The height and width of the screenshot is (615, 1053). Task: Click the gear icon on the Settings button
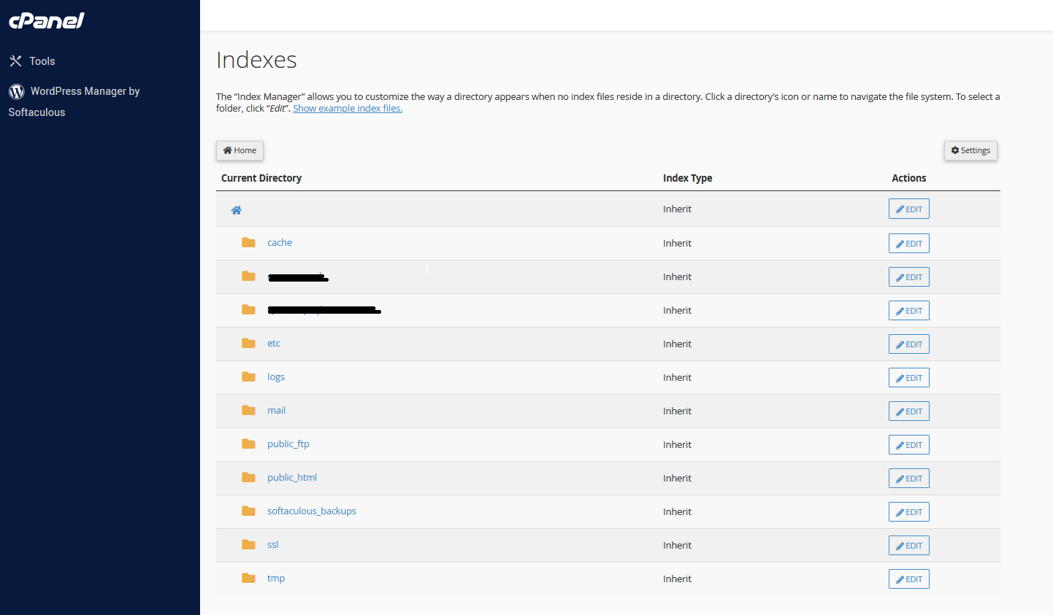(x=954, y=150)
